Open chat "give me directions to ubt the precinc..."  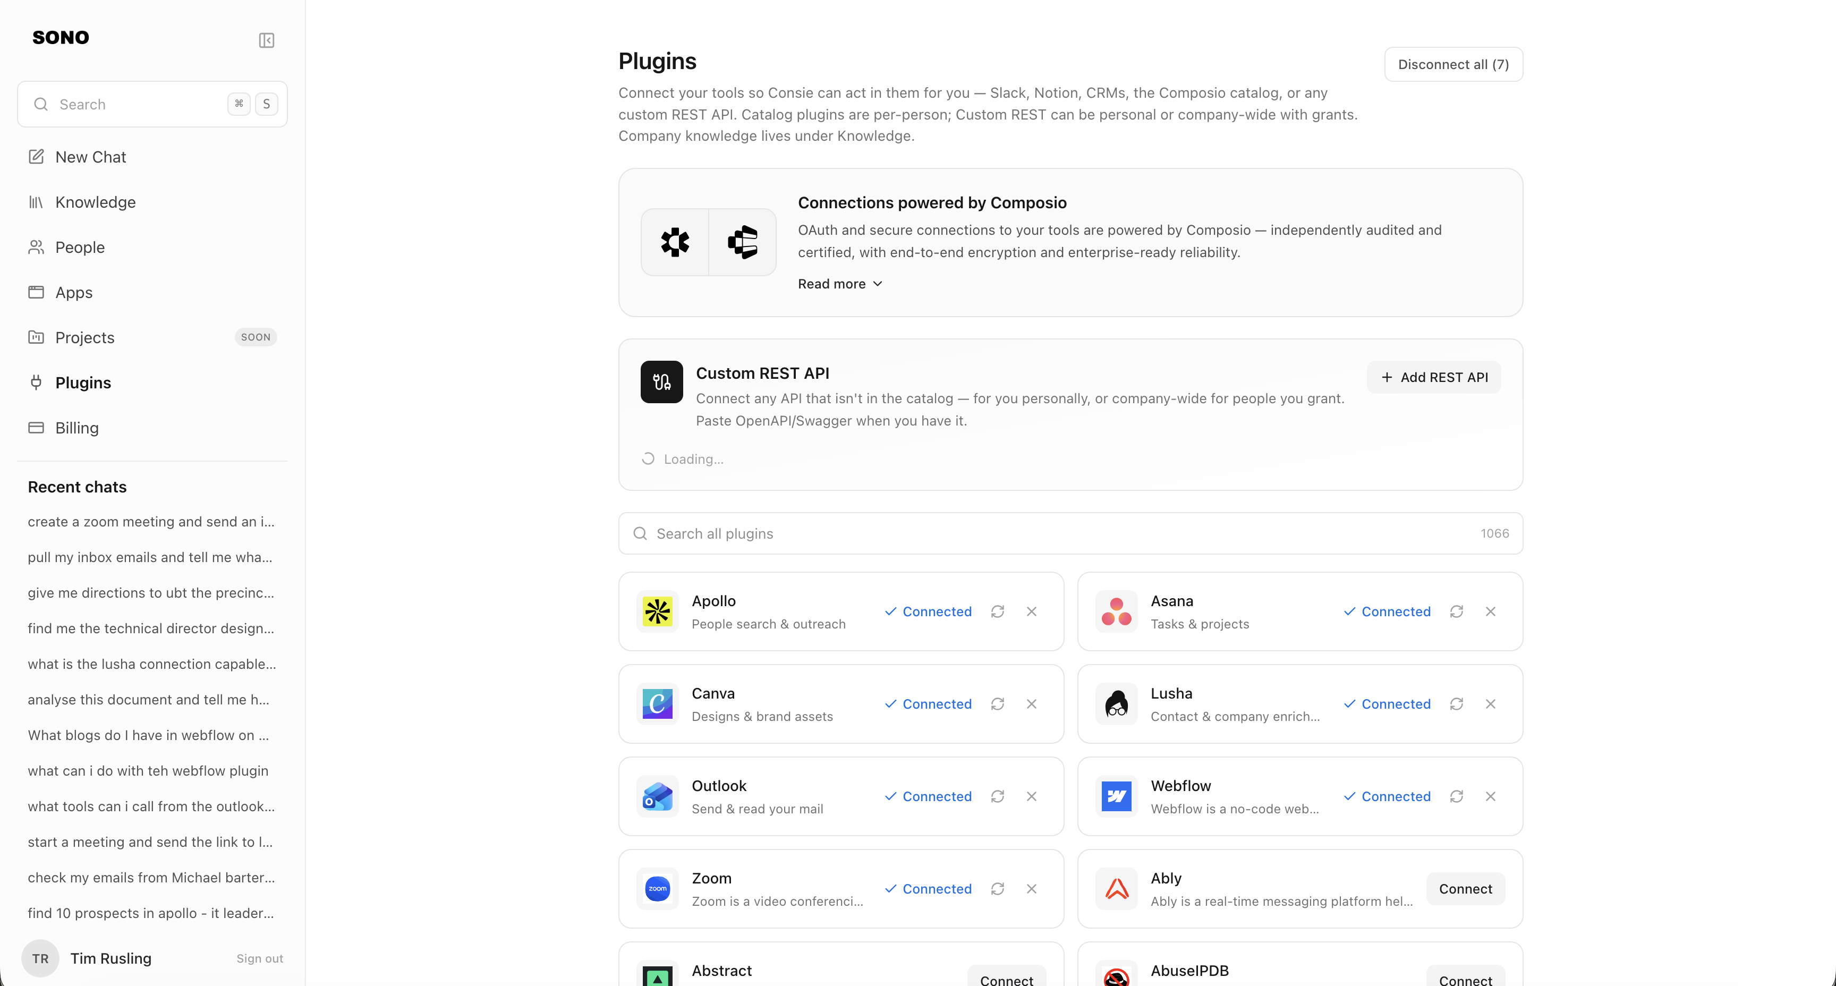[x=151, y=593]
